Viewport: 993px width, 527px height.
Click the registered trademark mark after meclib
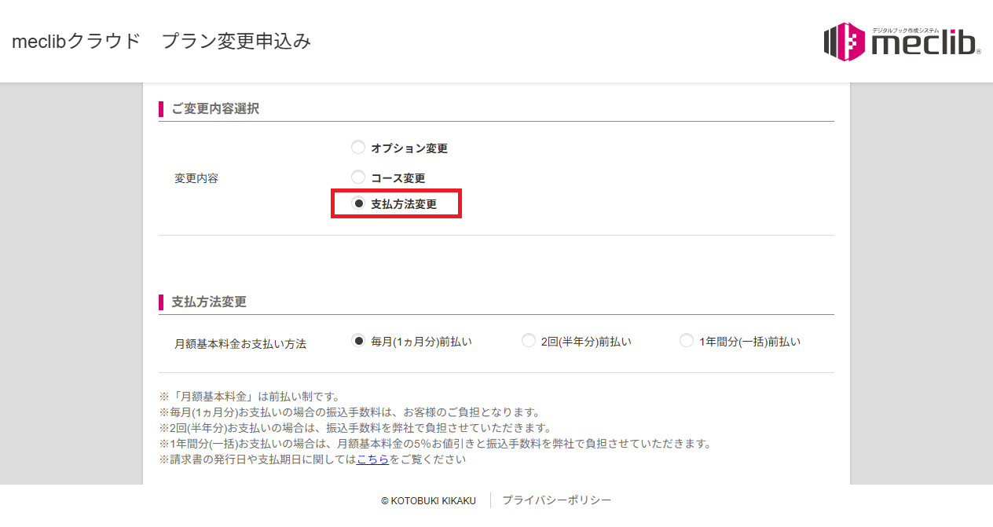(978, 52)
